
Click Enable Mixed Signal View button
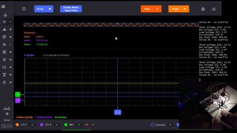(x=71, y=9)
